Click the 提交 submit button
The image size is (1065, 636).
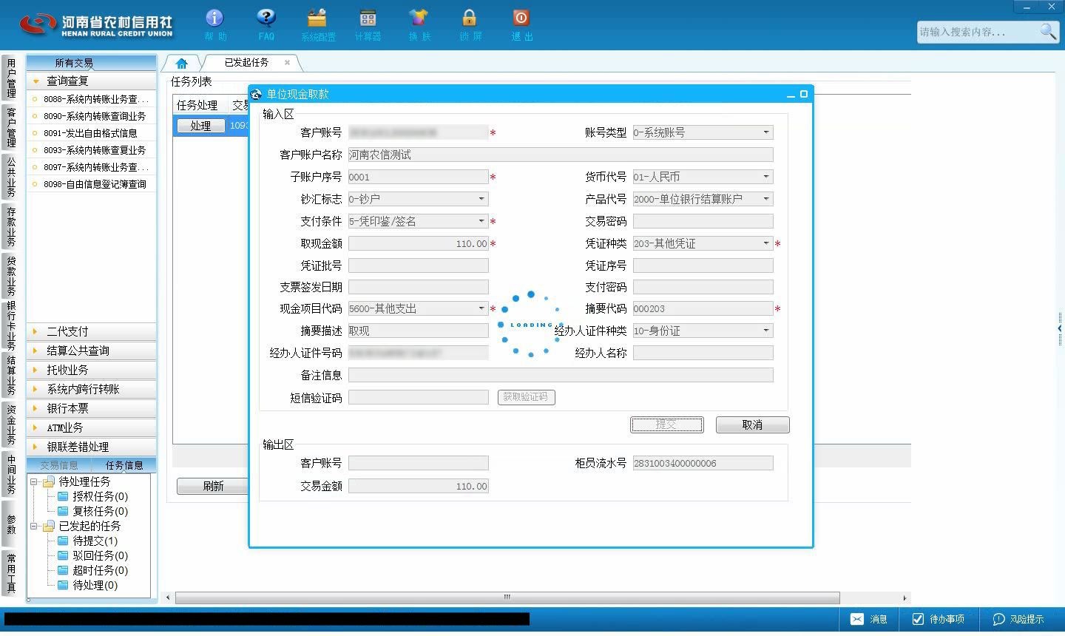coord(666,424)
